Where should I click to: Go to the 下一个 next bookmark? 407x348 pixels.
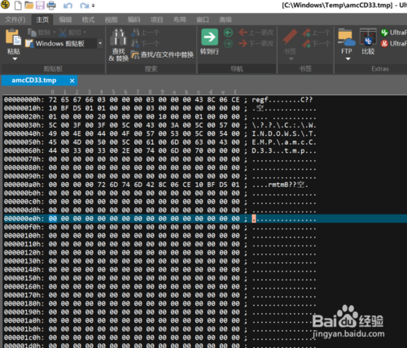tap(317, 43)
